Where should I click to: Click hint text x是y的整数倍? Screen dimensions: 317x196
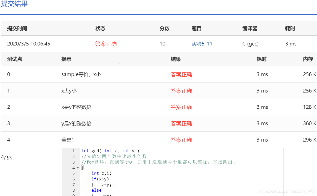coord(76,107)
